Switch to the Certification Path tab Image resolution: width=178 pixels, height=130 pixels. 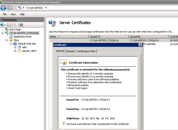[x=86, y=51]
